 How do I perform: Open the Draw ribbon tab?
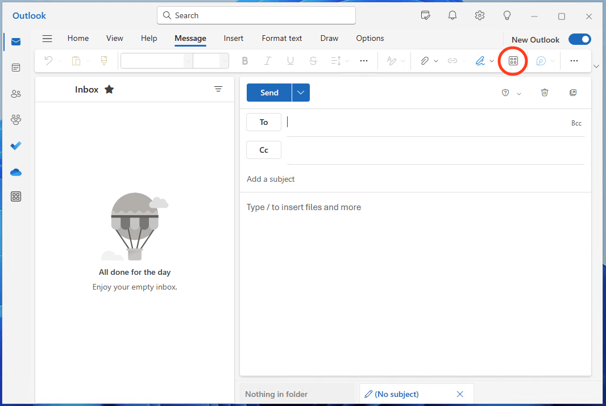[329, 38]
